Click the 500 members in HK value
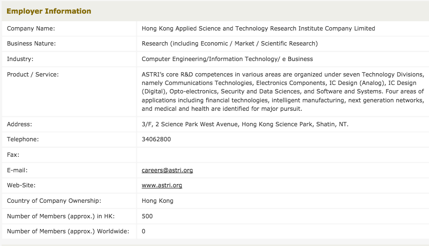The height and width of the screenshot is (246, 429). [147, 216]
